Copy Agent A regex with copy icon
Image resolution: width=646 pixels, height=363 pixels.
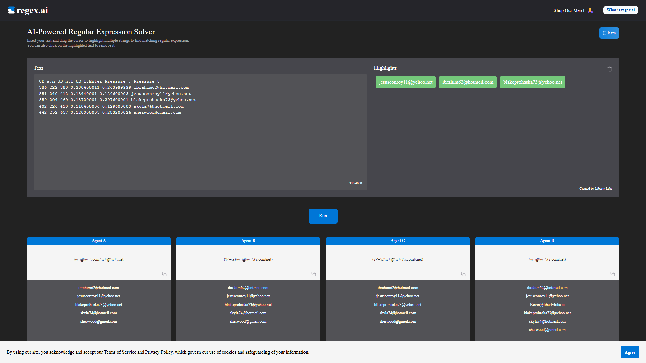[x=164, y=274]
